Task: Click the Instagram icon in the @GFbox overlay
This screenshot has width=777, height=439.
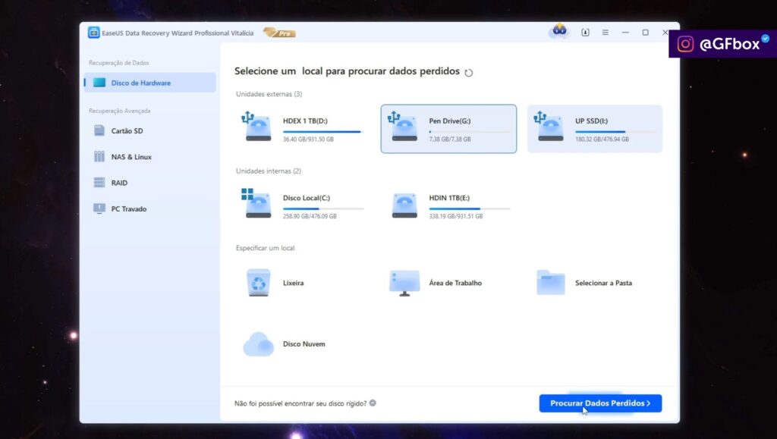Action: (x=685, y=44)
